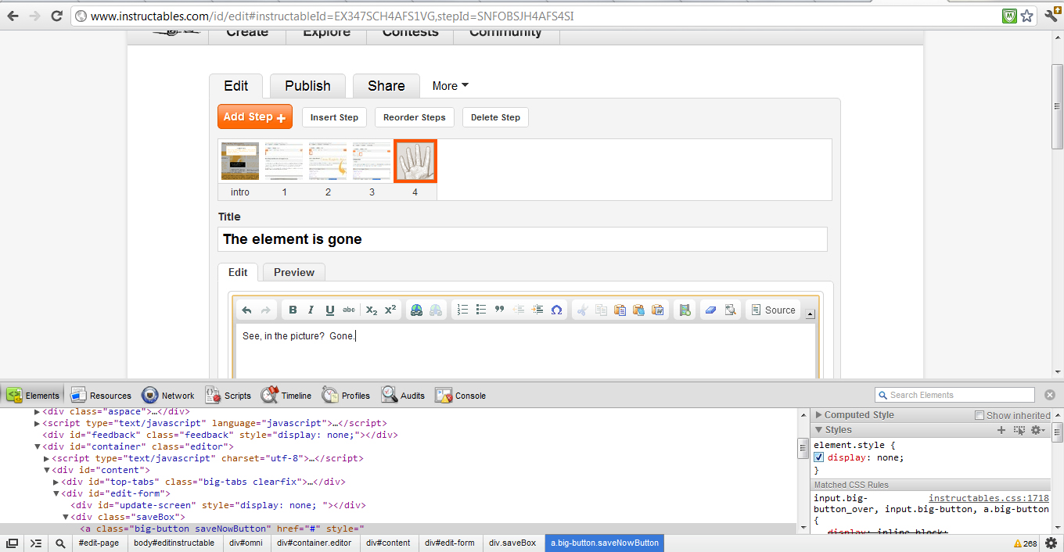
Task: Insert a numbered list
Action: (462, 310)
